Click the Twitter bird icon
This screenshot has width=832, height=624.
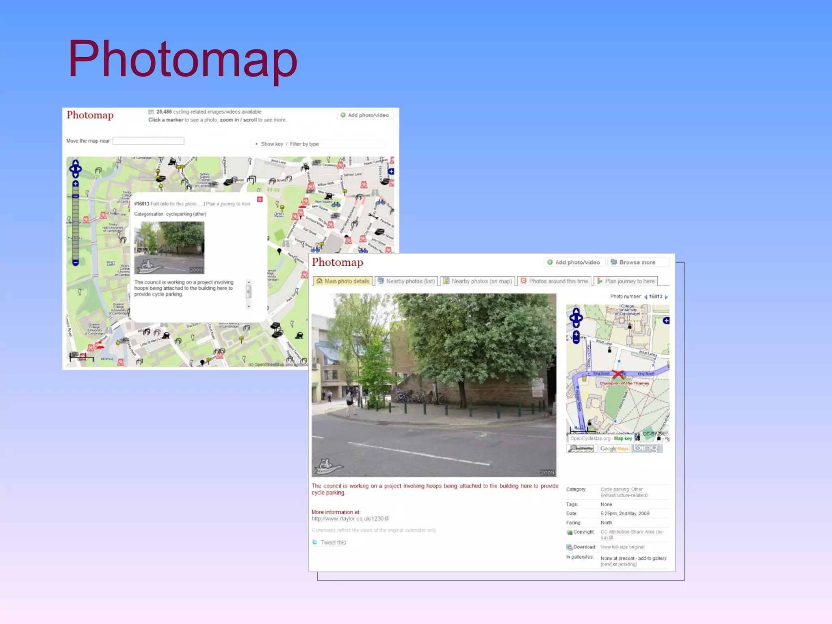pos(315,542)
